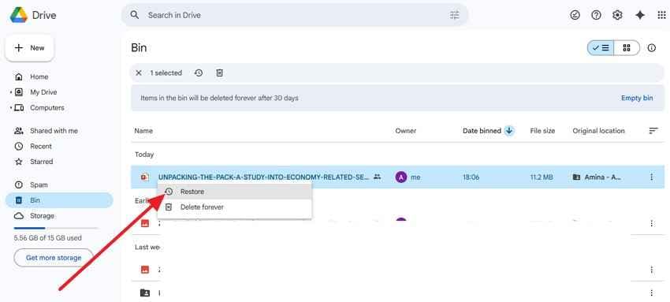670x302 pixels.
Task: Open the Google apps grid
Action: click(x=661, y=15)
